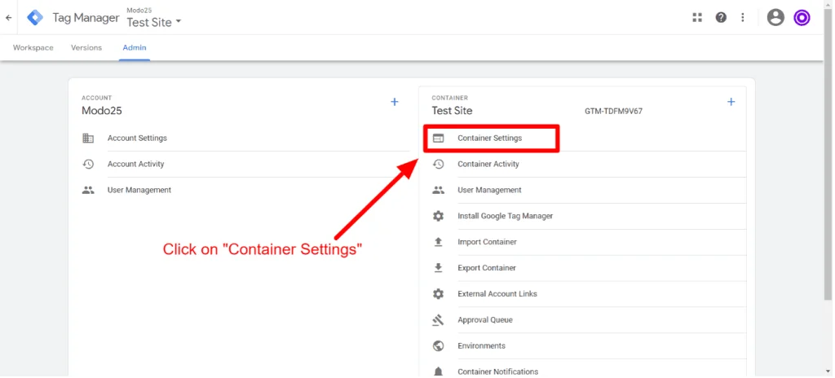This screenshot has width=835, height=378.
Task: Switch to the Workspace tab
Action: [33, 48]
